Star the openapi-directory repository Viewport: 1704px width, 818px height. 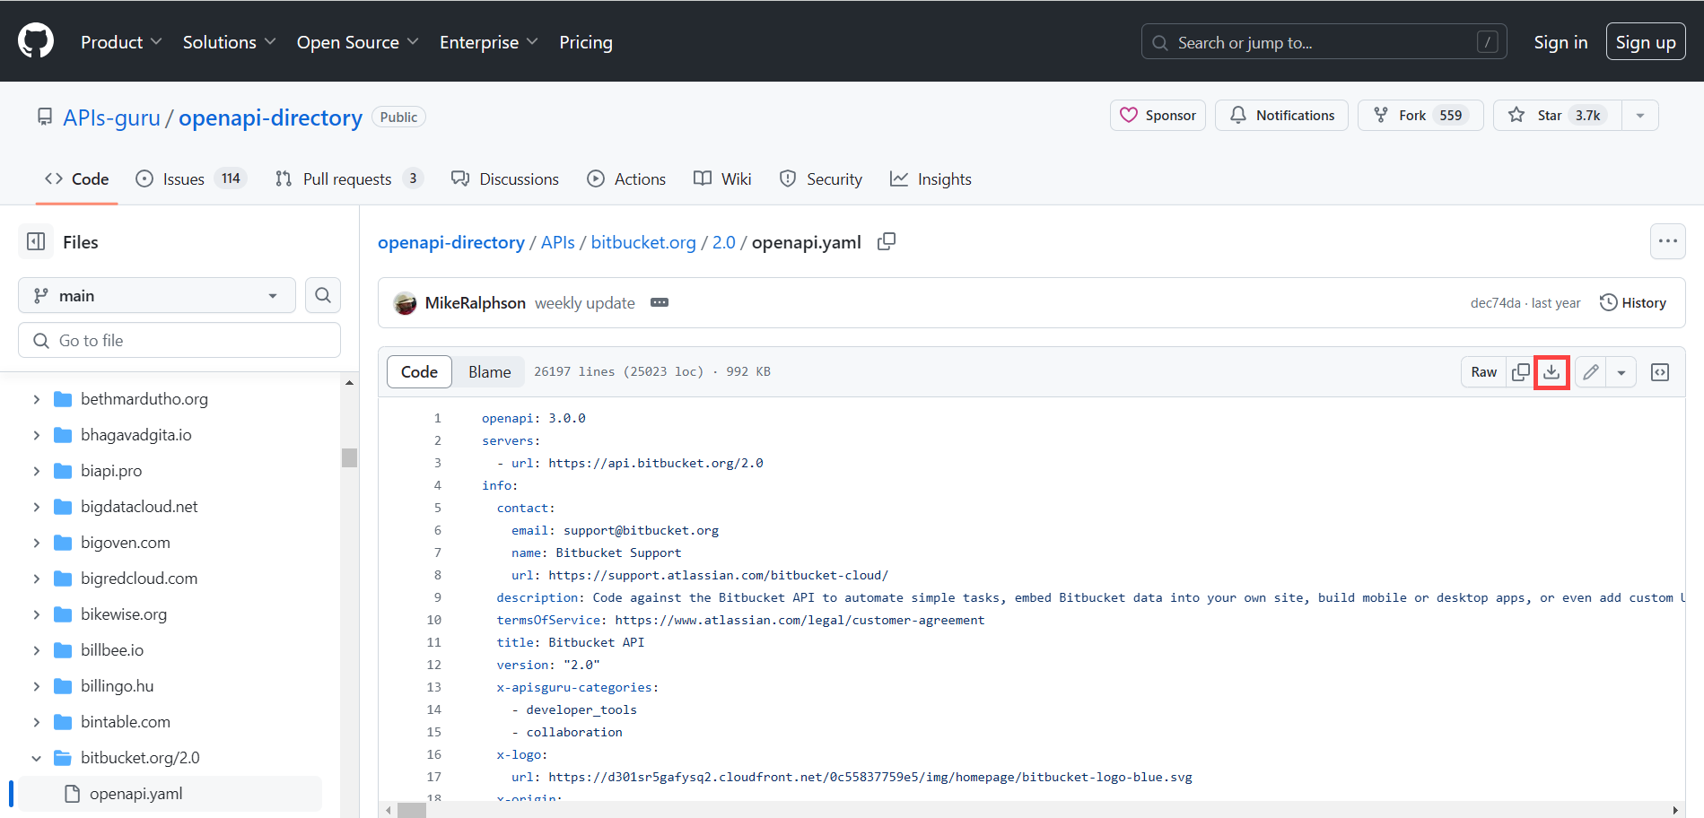tap(1557, 116)
